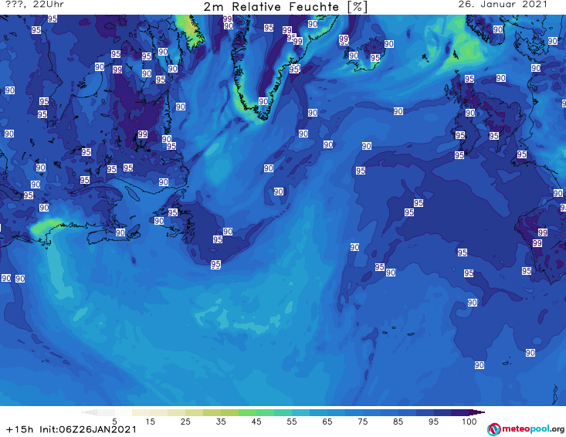566x437 pixels.
Task: Click legend scale label '5'
Action: [x=114, y=422]
